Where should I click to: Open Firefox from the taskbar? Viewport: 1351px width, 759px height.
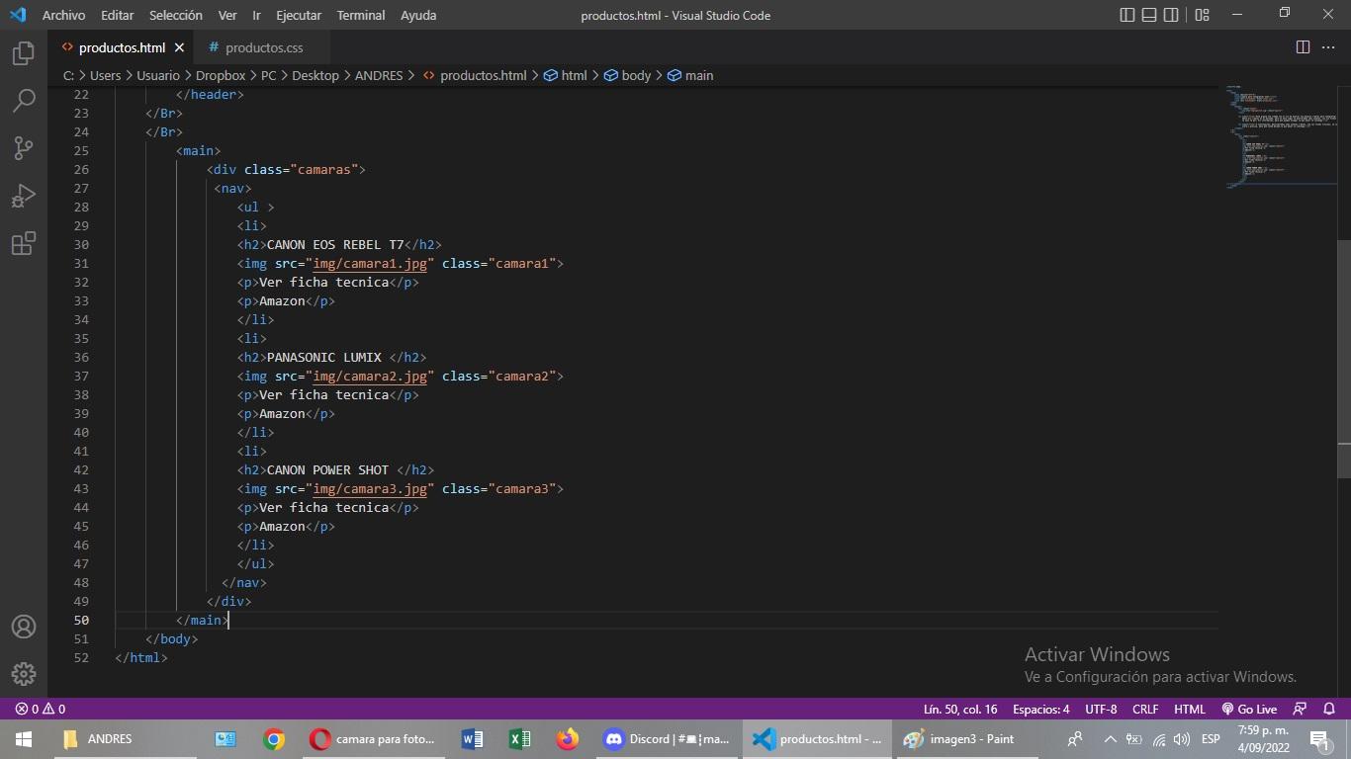coord(567,739)
